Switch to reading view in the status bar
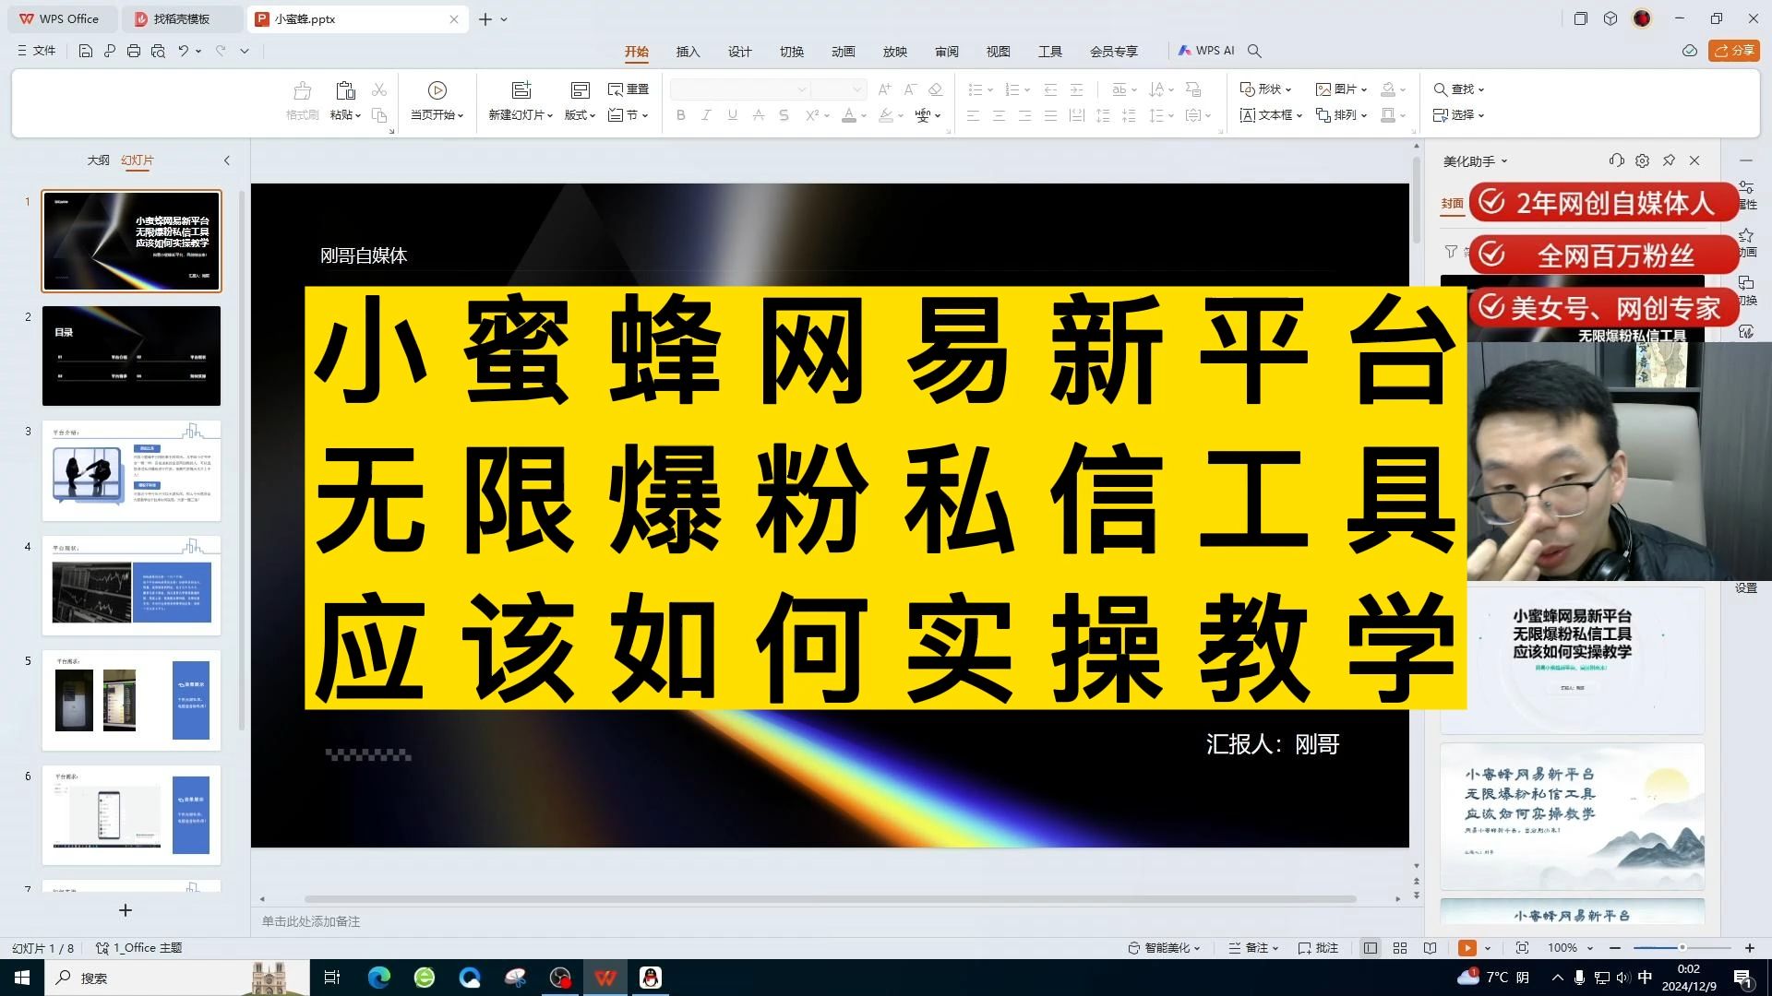This screenshot has height=996, width=1772. pos(1430,948)
